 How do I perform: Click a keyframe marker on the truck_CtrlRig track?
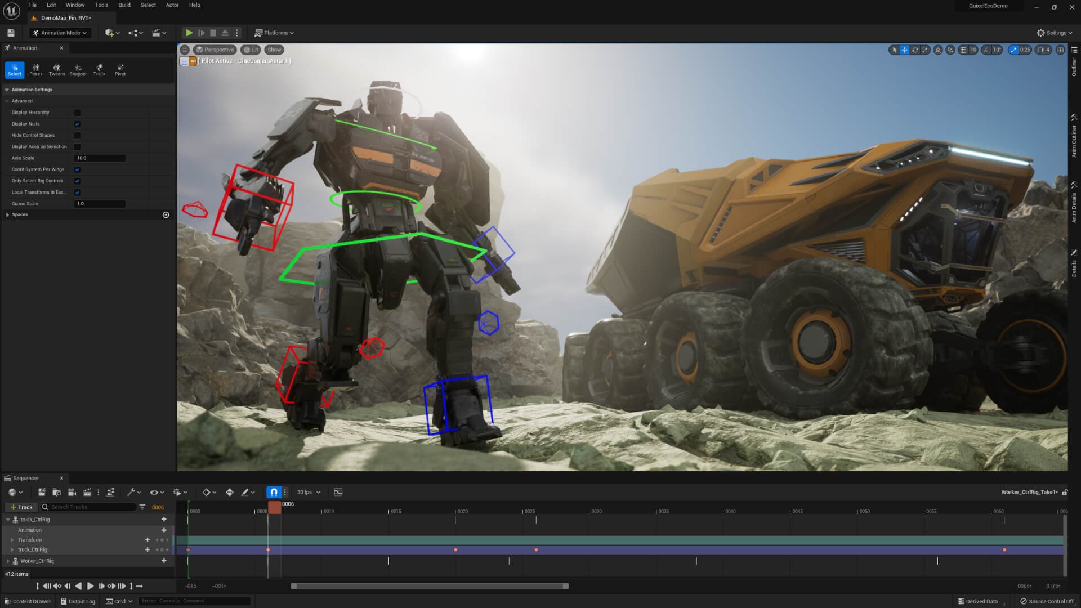point(268,549)
